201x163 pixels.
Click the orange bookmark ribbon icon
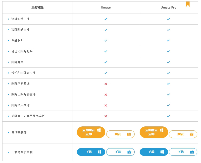click(188, 4)
